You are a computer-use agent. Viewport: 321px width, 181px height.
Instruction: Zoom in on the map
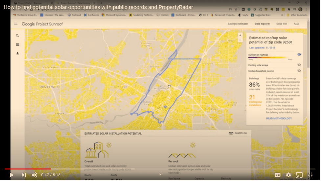(x=240, y=35)
